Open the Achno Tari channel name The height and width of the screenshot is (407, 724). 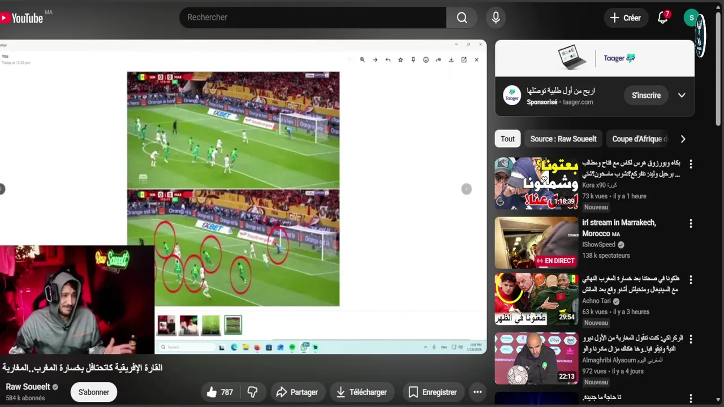(x=597, y=301)
